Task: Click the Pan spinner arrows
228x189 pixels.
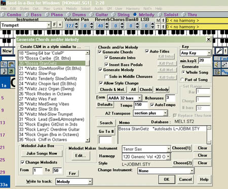Action: (92, 26)
